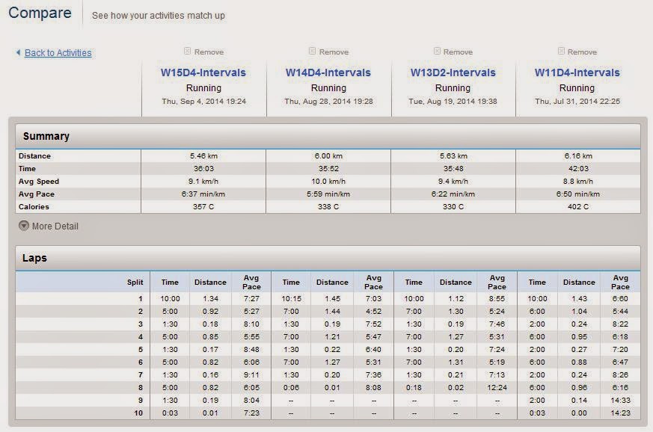653x432 pixels.
Task: Select the 5.46 km distance value
Action: [x=203, y=156]
